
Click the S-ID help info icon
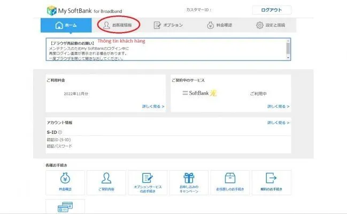(x=60, y=132)
